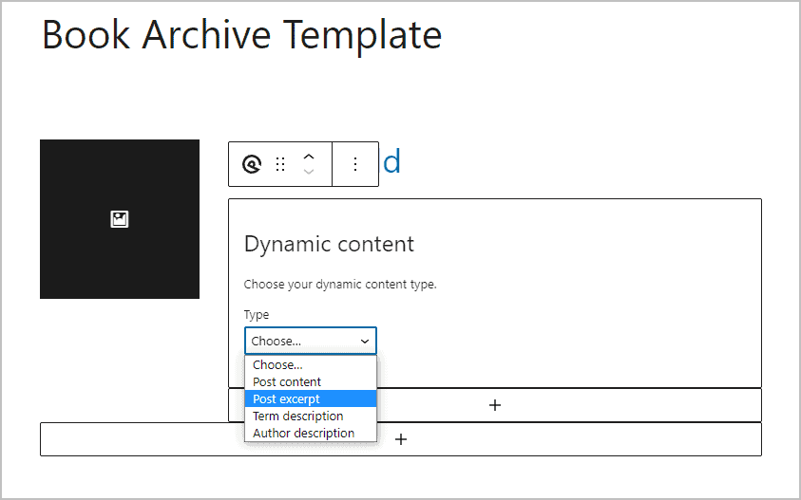
Task: Add block using the outer bottom plus button
Action: click(401, 439)
